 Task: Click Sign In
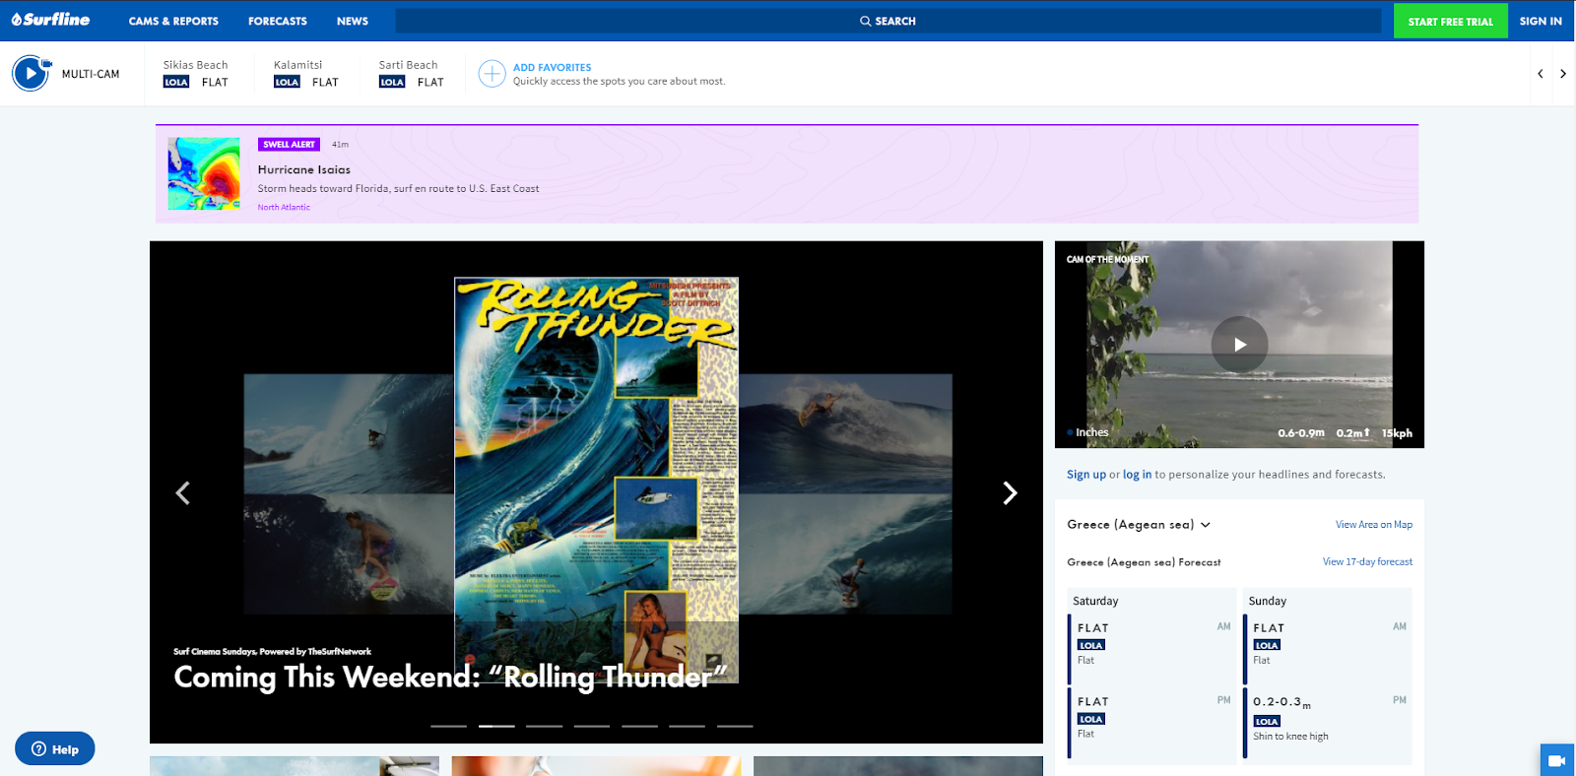[x=1541, y=21]
